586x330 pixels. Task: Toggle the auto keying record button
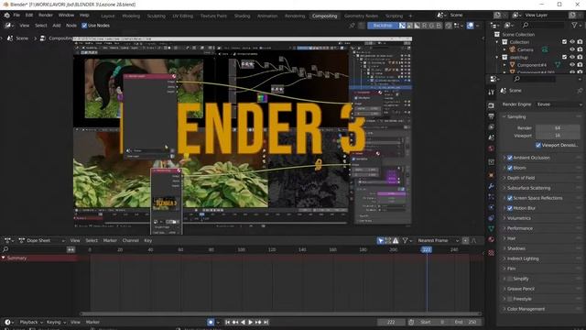[x=211, y=322]
